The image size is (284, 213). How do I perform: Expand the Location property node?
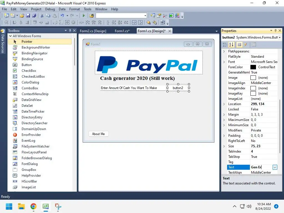(224, 104)
